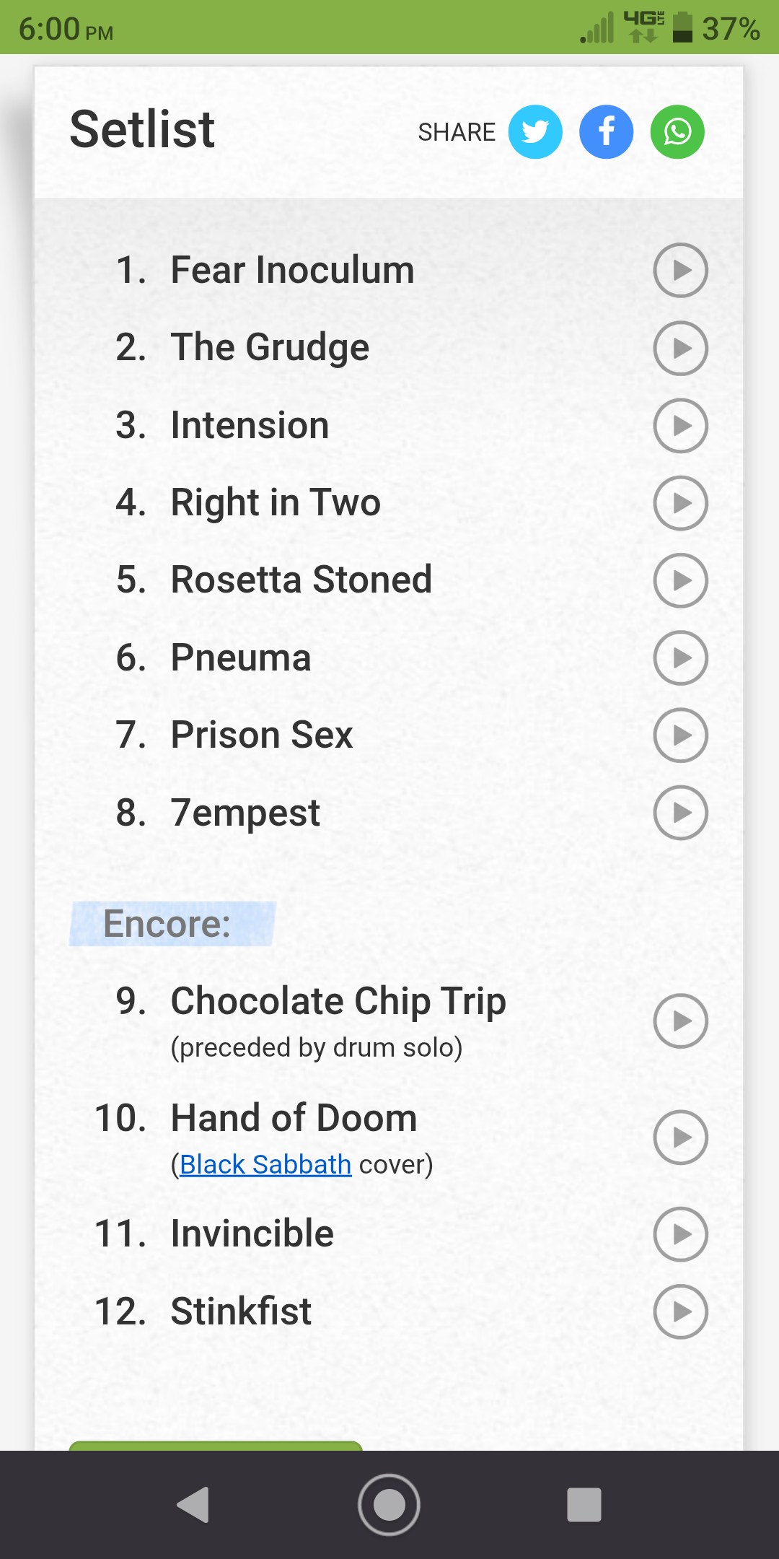The width and height of the screenshot is (779, 1559).
Task: Open the Black Sabbath artist link
Action: click(265, 1164)
